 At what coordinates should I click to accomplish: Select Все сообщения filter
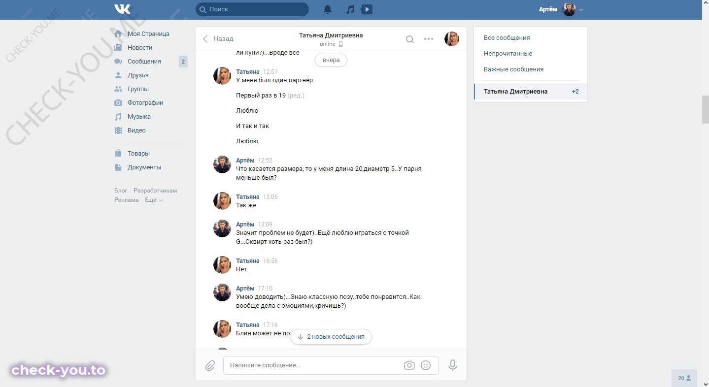click(x=507, y=38)
